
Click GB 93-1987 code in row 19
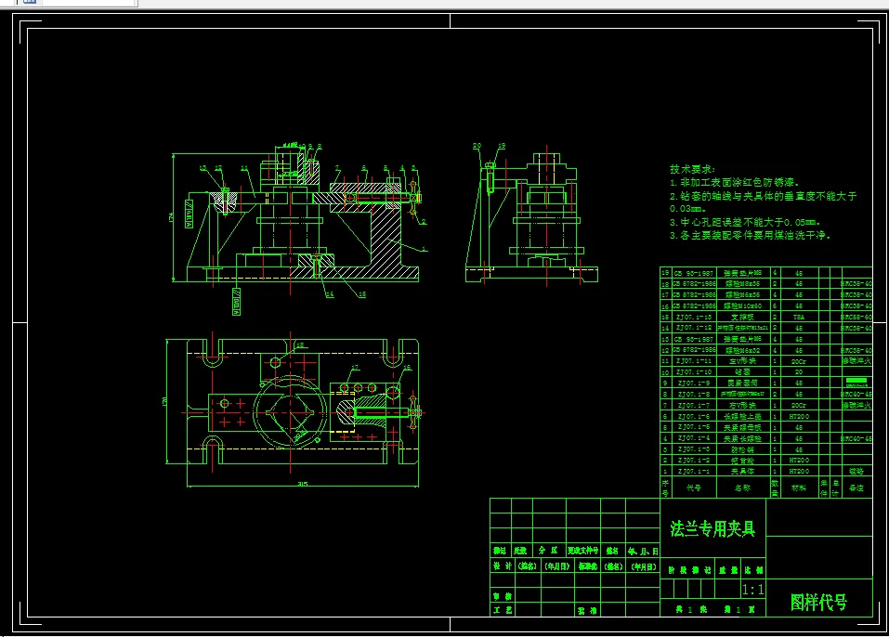(x=693, y=273)
